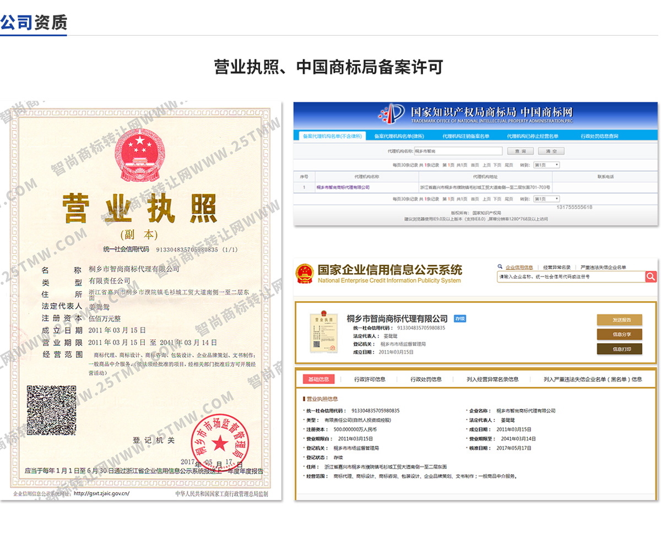
Task: Select the 基础信息 tab
Action: point(318,379)
